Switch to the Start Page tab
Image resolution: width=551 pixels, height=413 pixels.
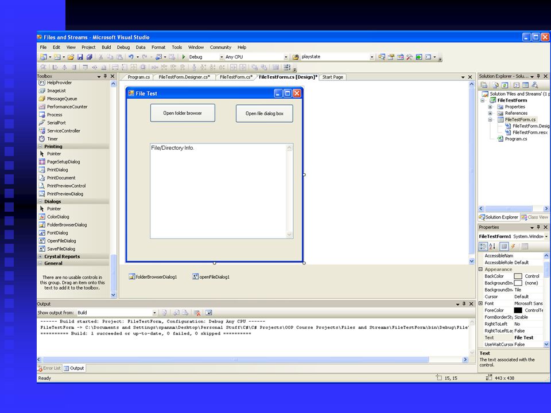tap(333, 77)
